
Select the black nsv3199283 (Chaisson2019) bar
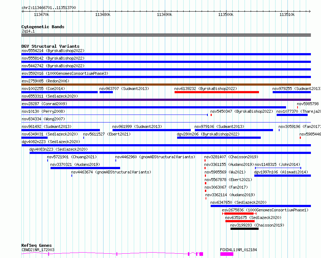click(x=245, y=229)
